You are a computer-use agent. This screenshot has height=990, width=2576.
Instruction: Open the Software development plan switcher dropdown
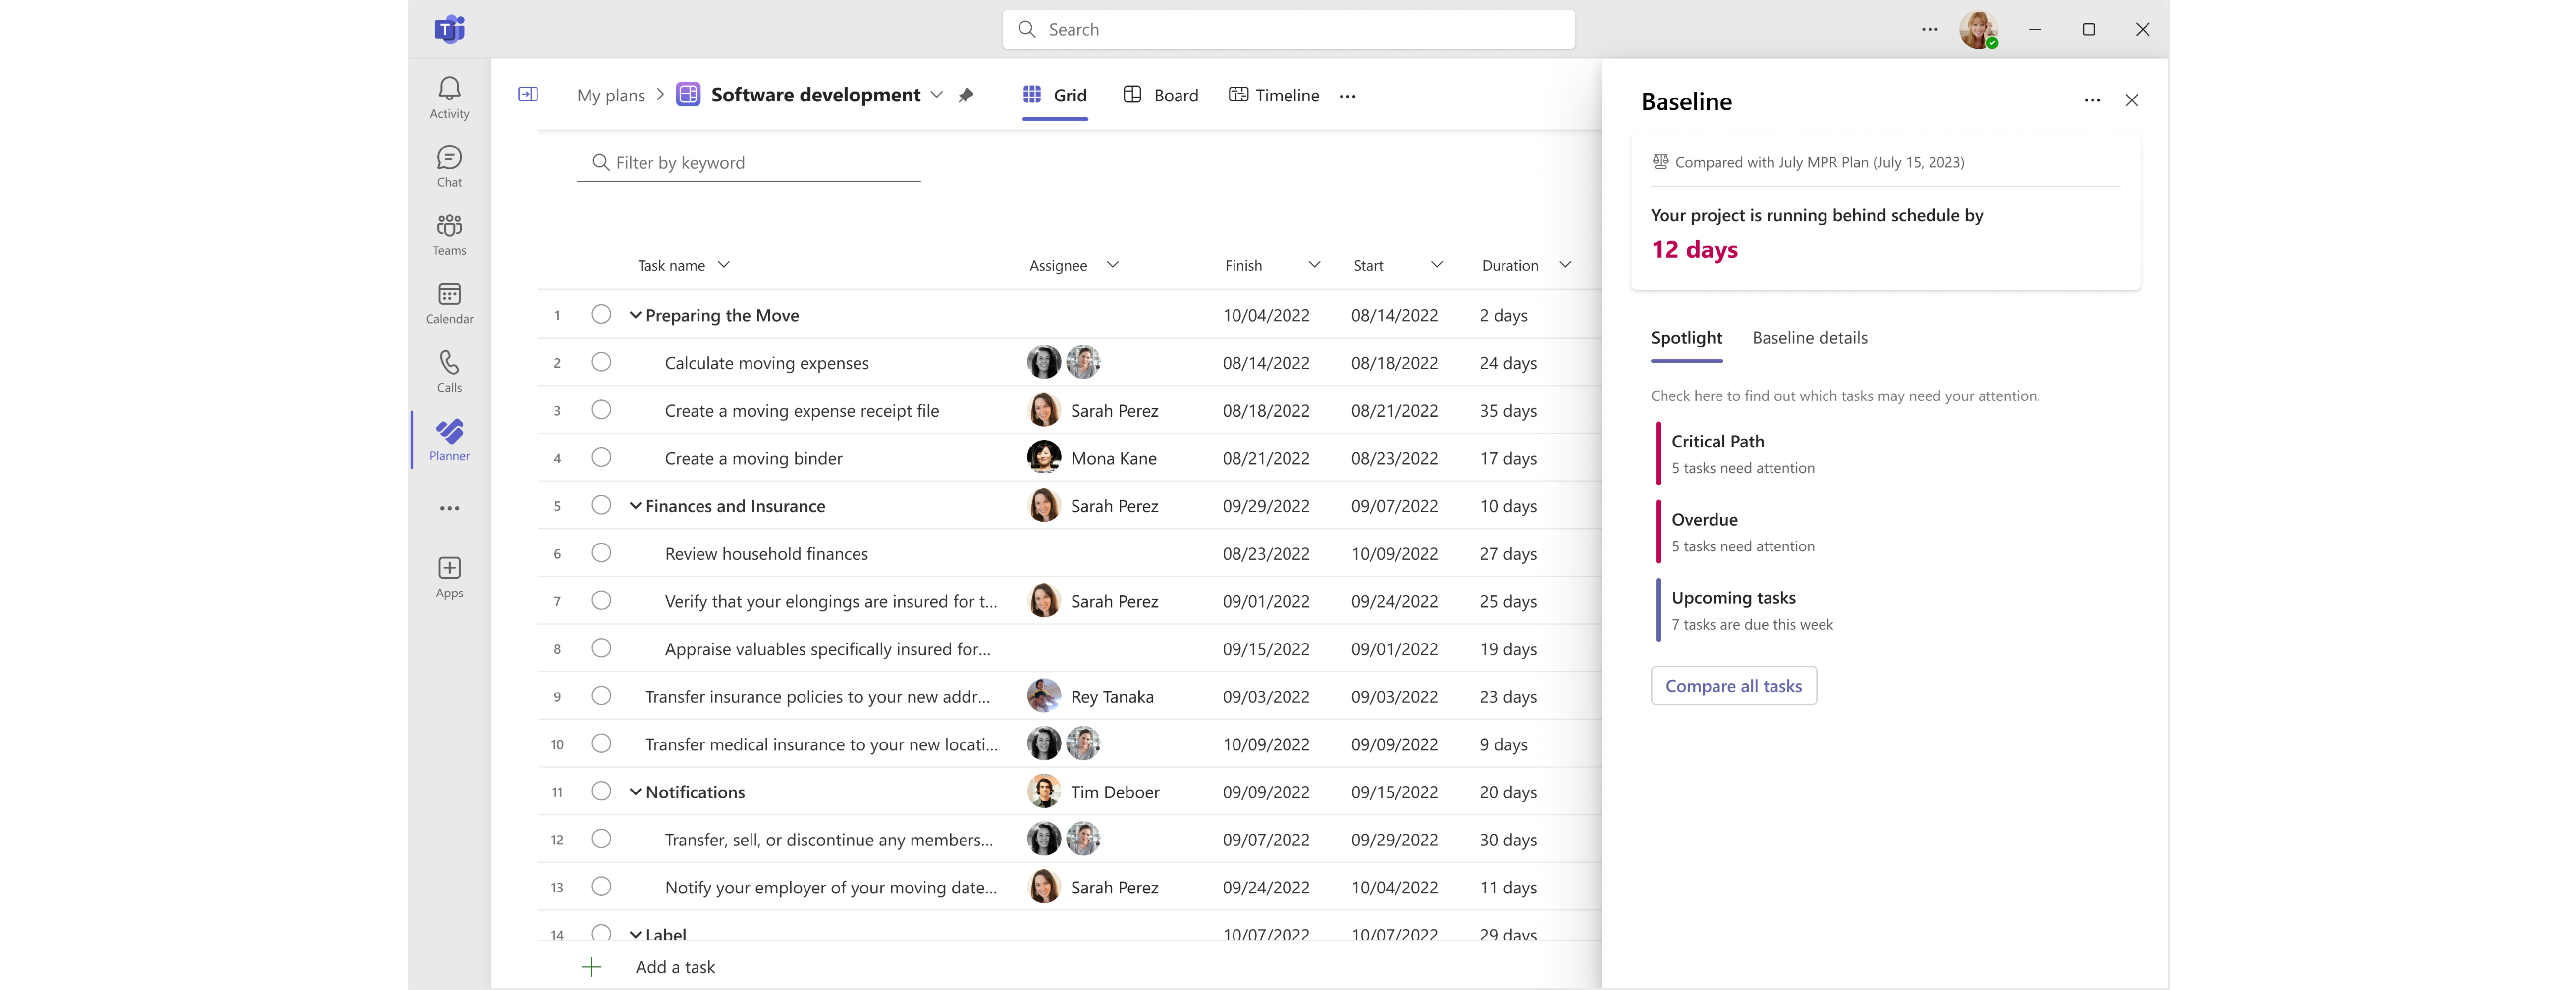(937, 95)
